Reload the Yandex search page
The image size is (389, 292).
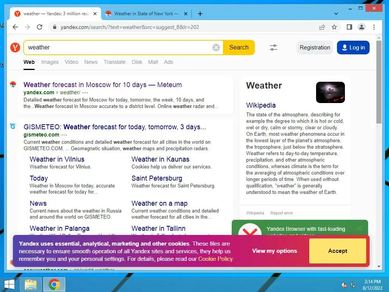pos(40,27)
